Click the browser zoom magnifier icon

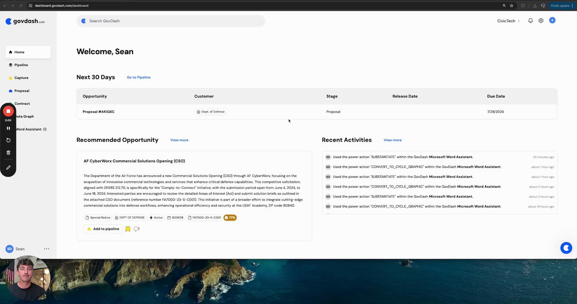click(504, 5)
